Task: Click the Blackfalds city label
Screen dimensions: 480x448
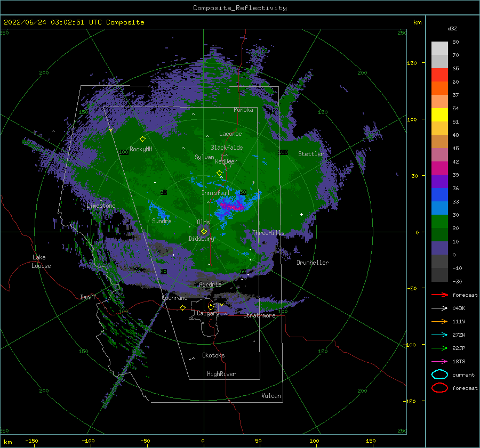Action: click(x=227, y=148)
